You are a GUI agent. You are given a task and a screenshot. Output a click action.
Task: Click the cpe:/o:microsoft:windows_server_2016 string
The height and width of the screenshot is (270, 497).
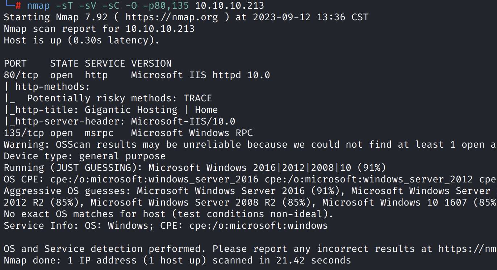[154, 179]
